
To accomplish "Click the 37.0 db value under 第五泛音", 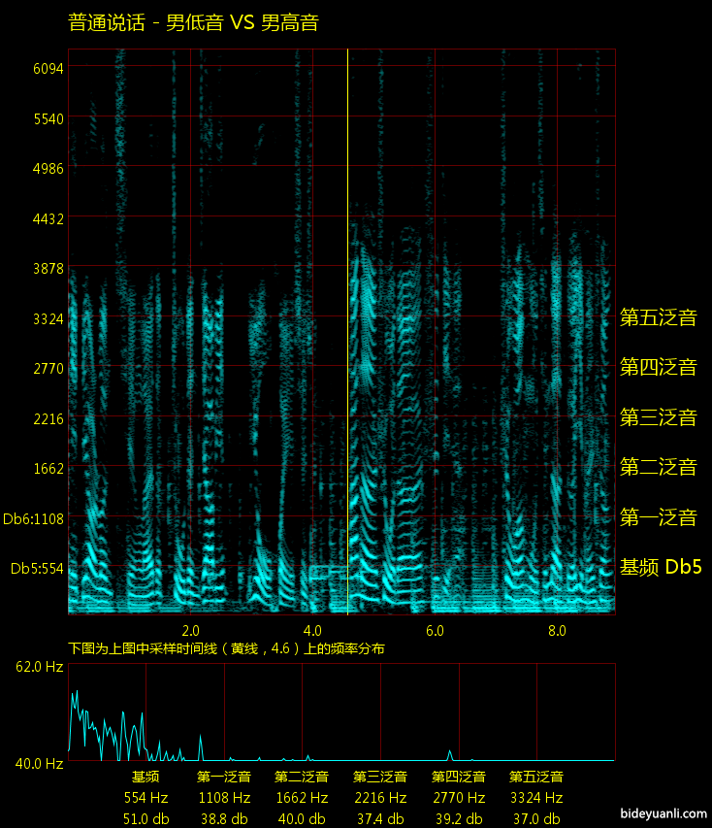I will pos(536,818).
